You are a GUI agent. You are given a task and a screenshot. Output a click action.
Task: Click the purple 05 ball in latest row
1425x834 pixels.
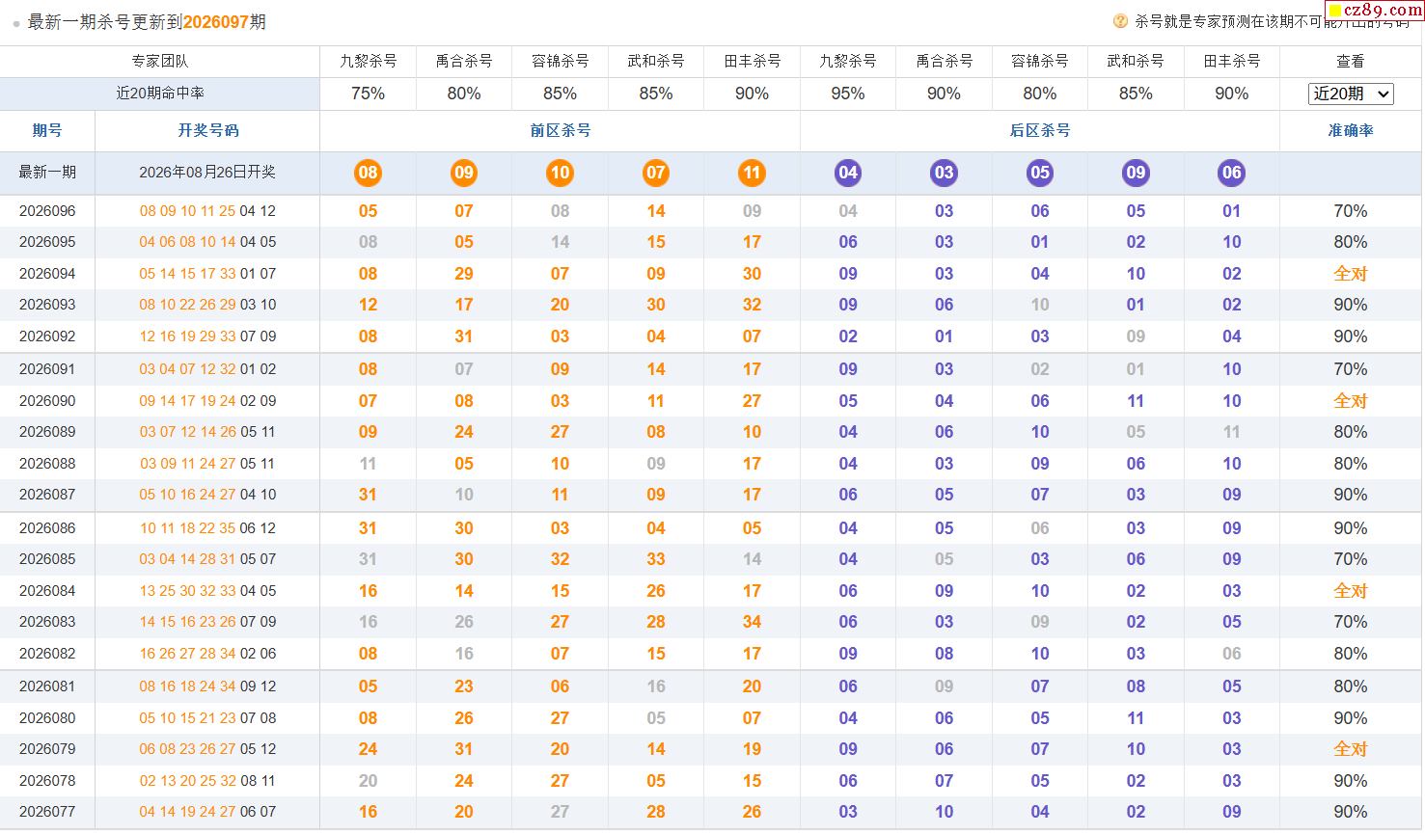(x=1040, y=173)
